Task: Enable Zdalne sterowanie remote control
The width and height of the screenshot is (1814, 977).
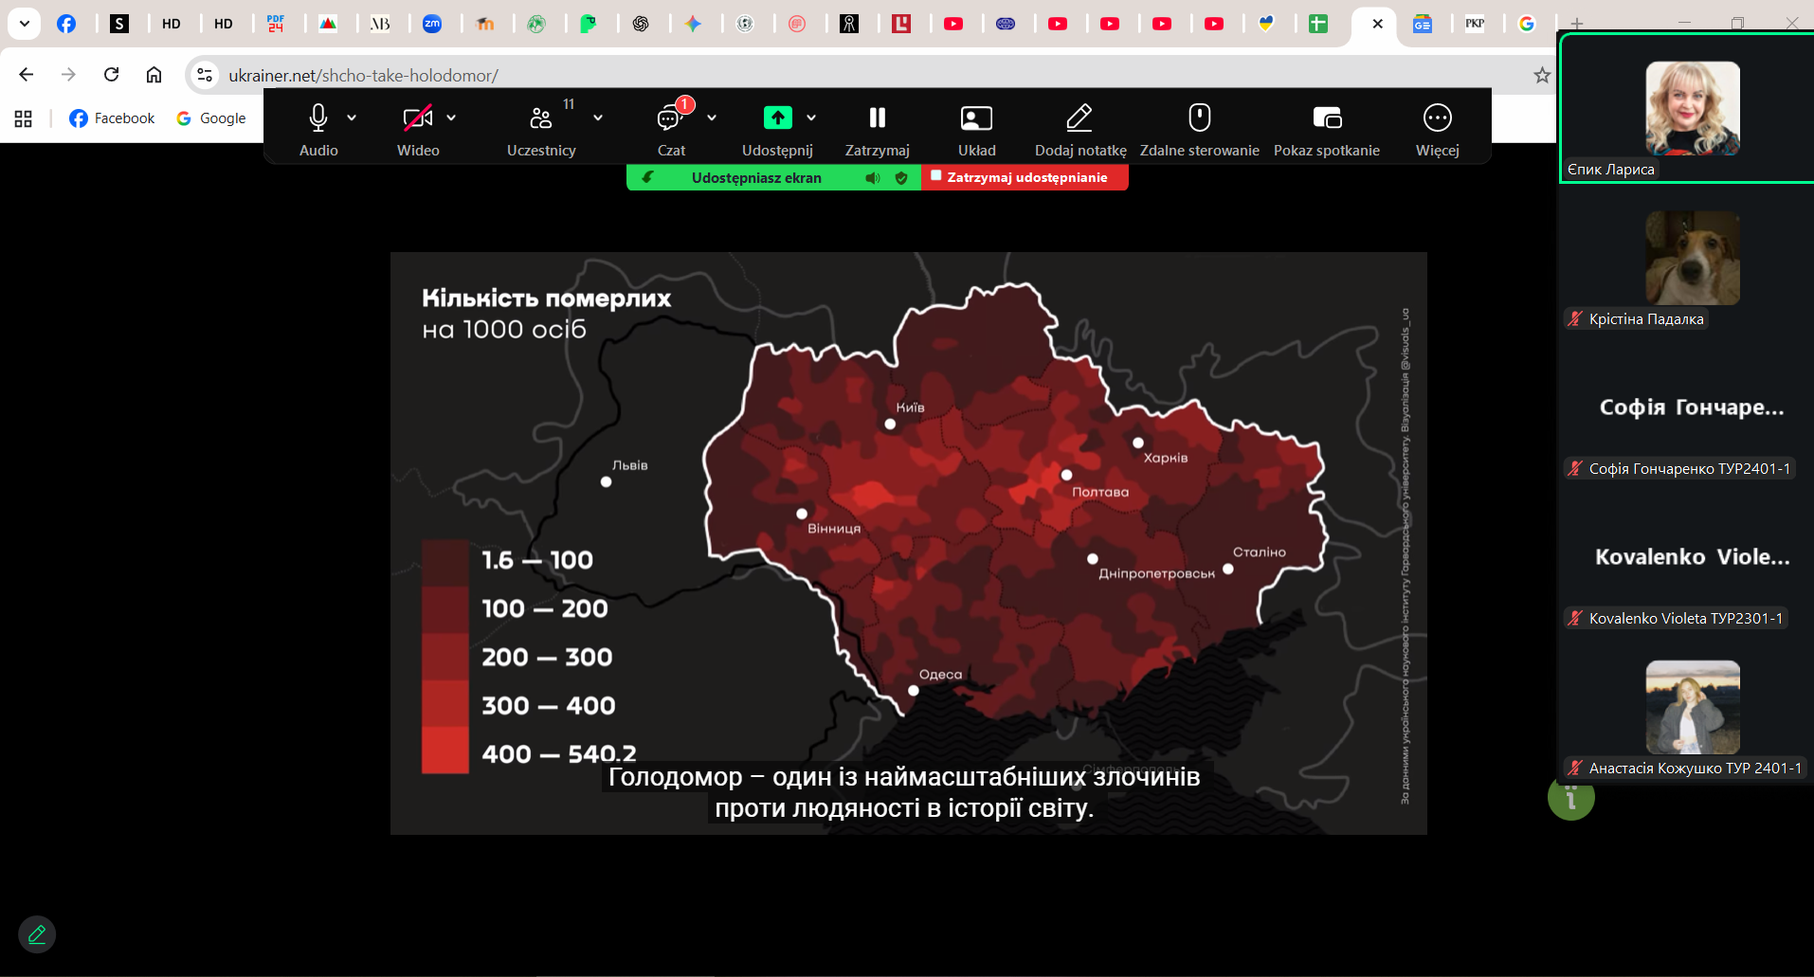Action: 1199,118
